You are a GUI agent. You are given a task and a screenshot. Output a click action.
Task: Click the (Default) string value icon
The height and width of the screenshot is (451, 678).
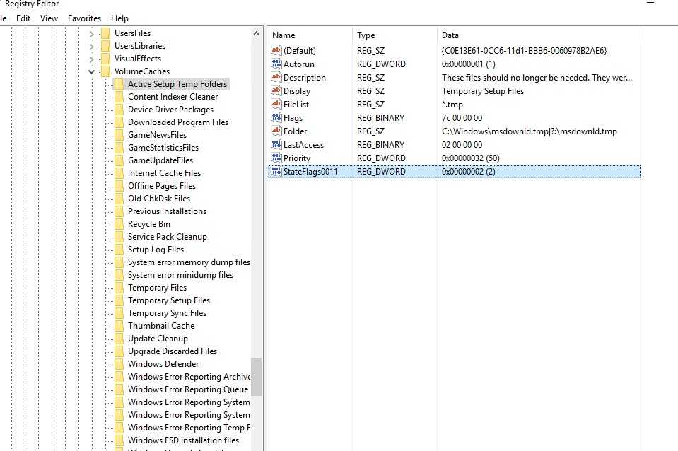click(276, 51)
